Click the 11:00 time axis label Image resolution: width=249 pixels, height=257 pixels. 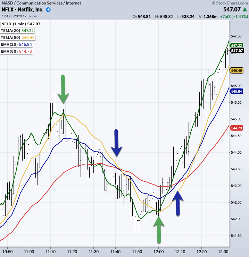(x=29, y=251)
